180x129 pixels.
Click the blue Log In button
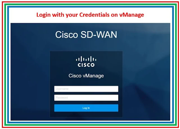coord(86,108)
